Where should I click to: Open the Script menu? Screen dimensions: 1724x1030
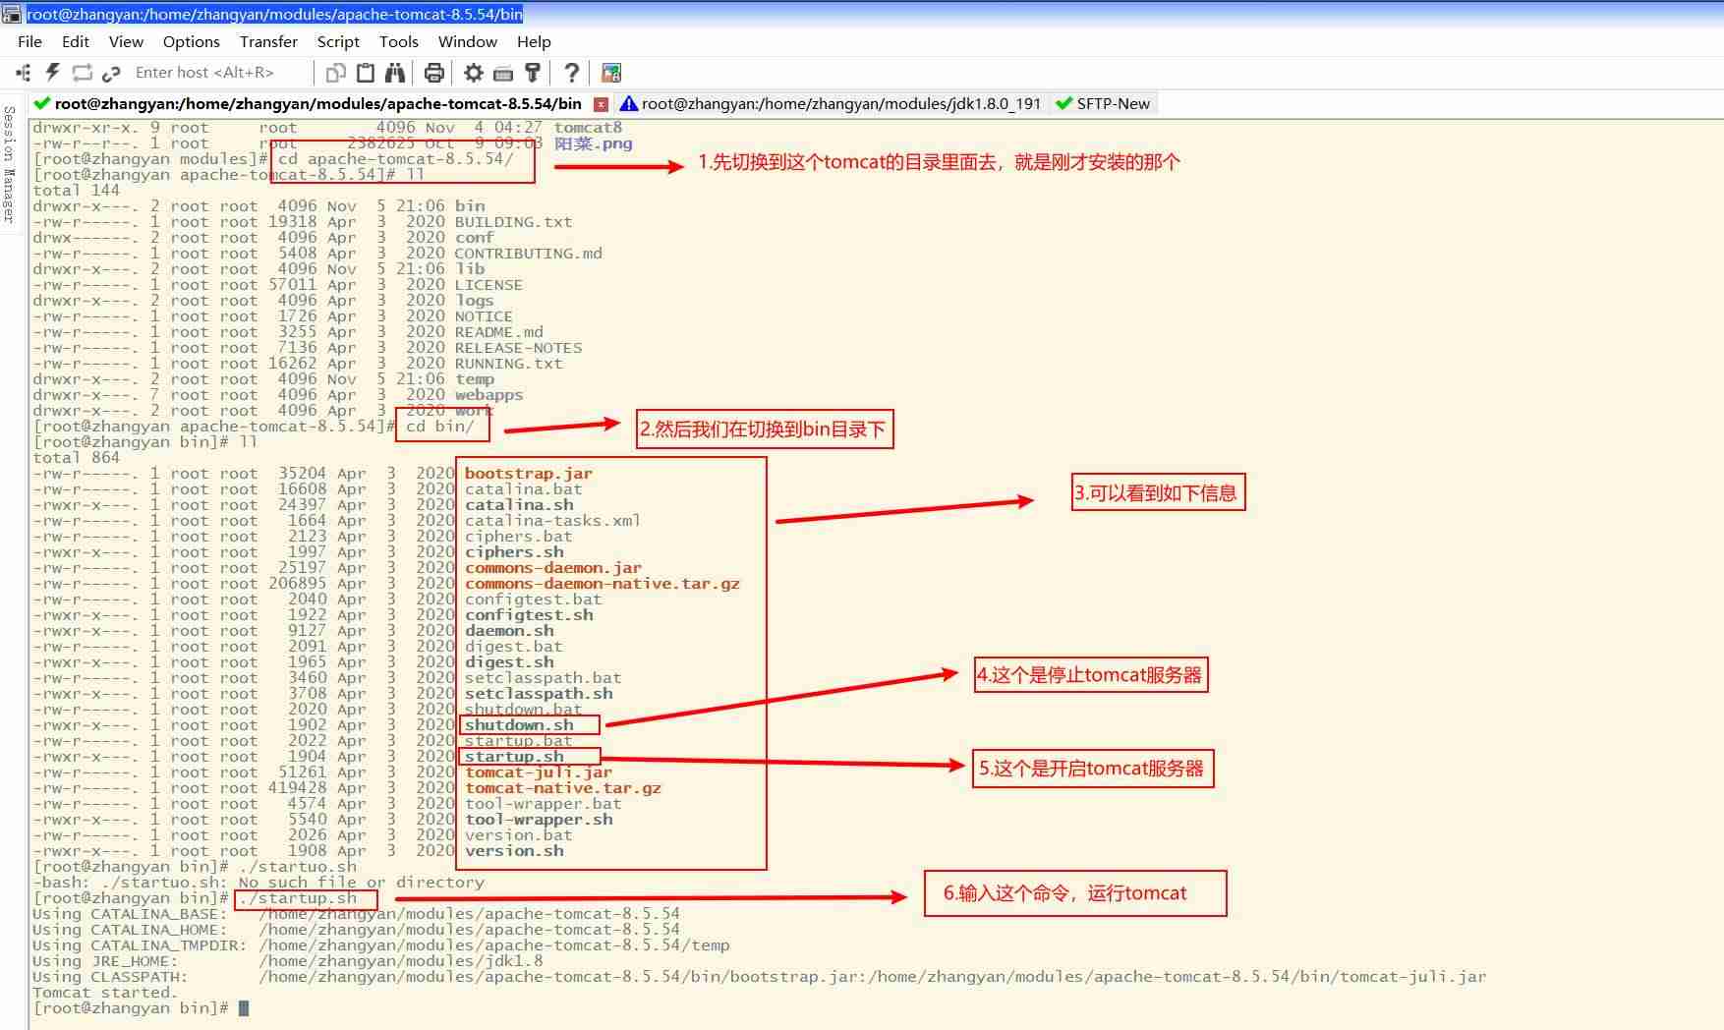tap(338, 41)
